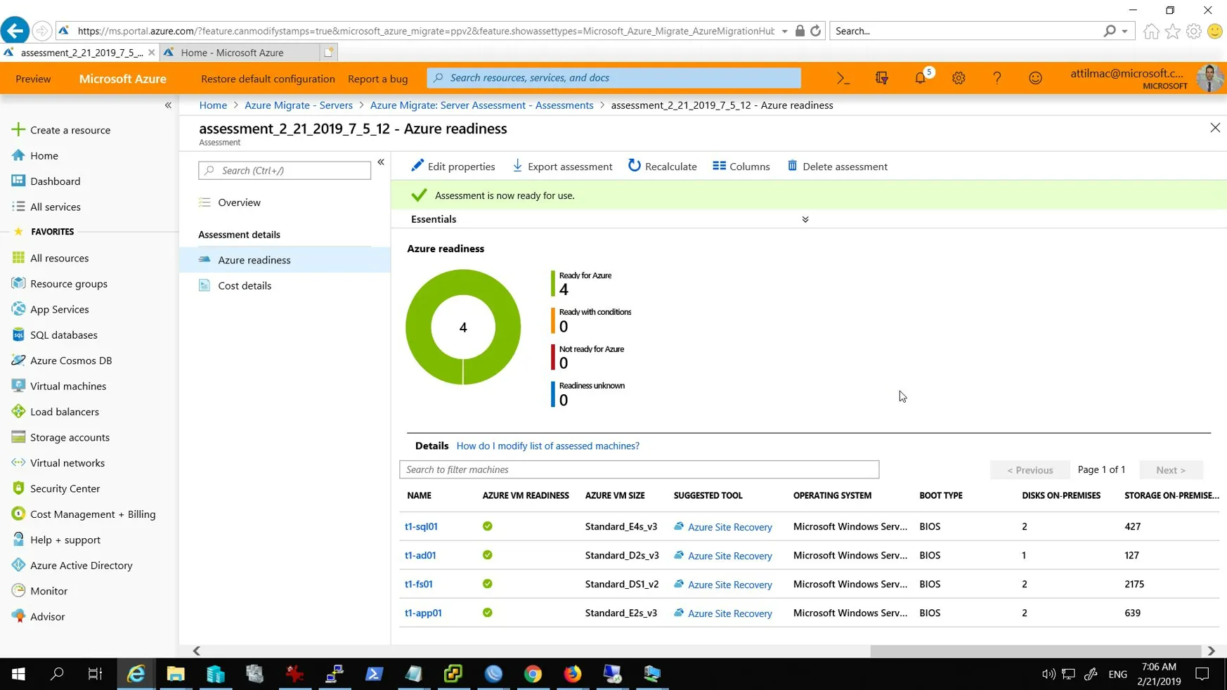Open the address bar dropdown arrow
Image resolution: width=1227 pixels, height=690 pixels.
coord(784,31)
